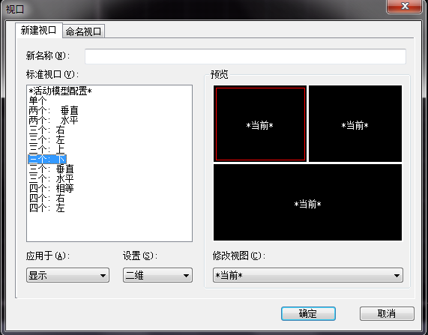Open the 应用于 dropdown showing 显示
The width and height of the screenshot is (428, 335).
(67, 275)
